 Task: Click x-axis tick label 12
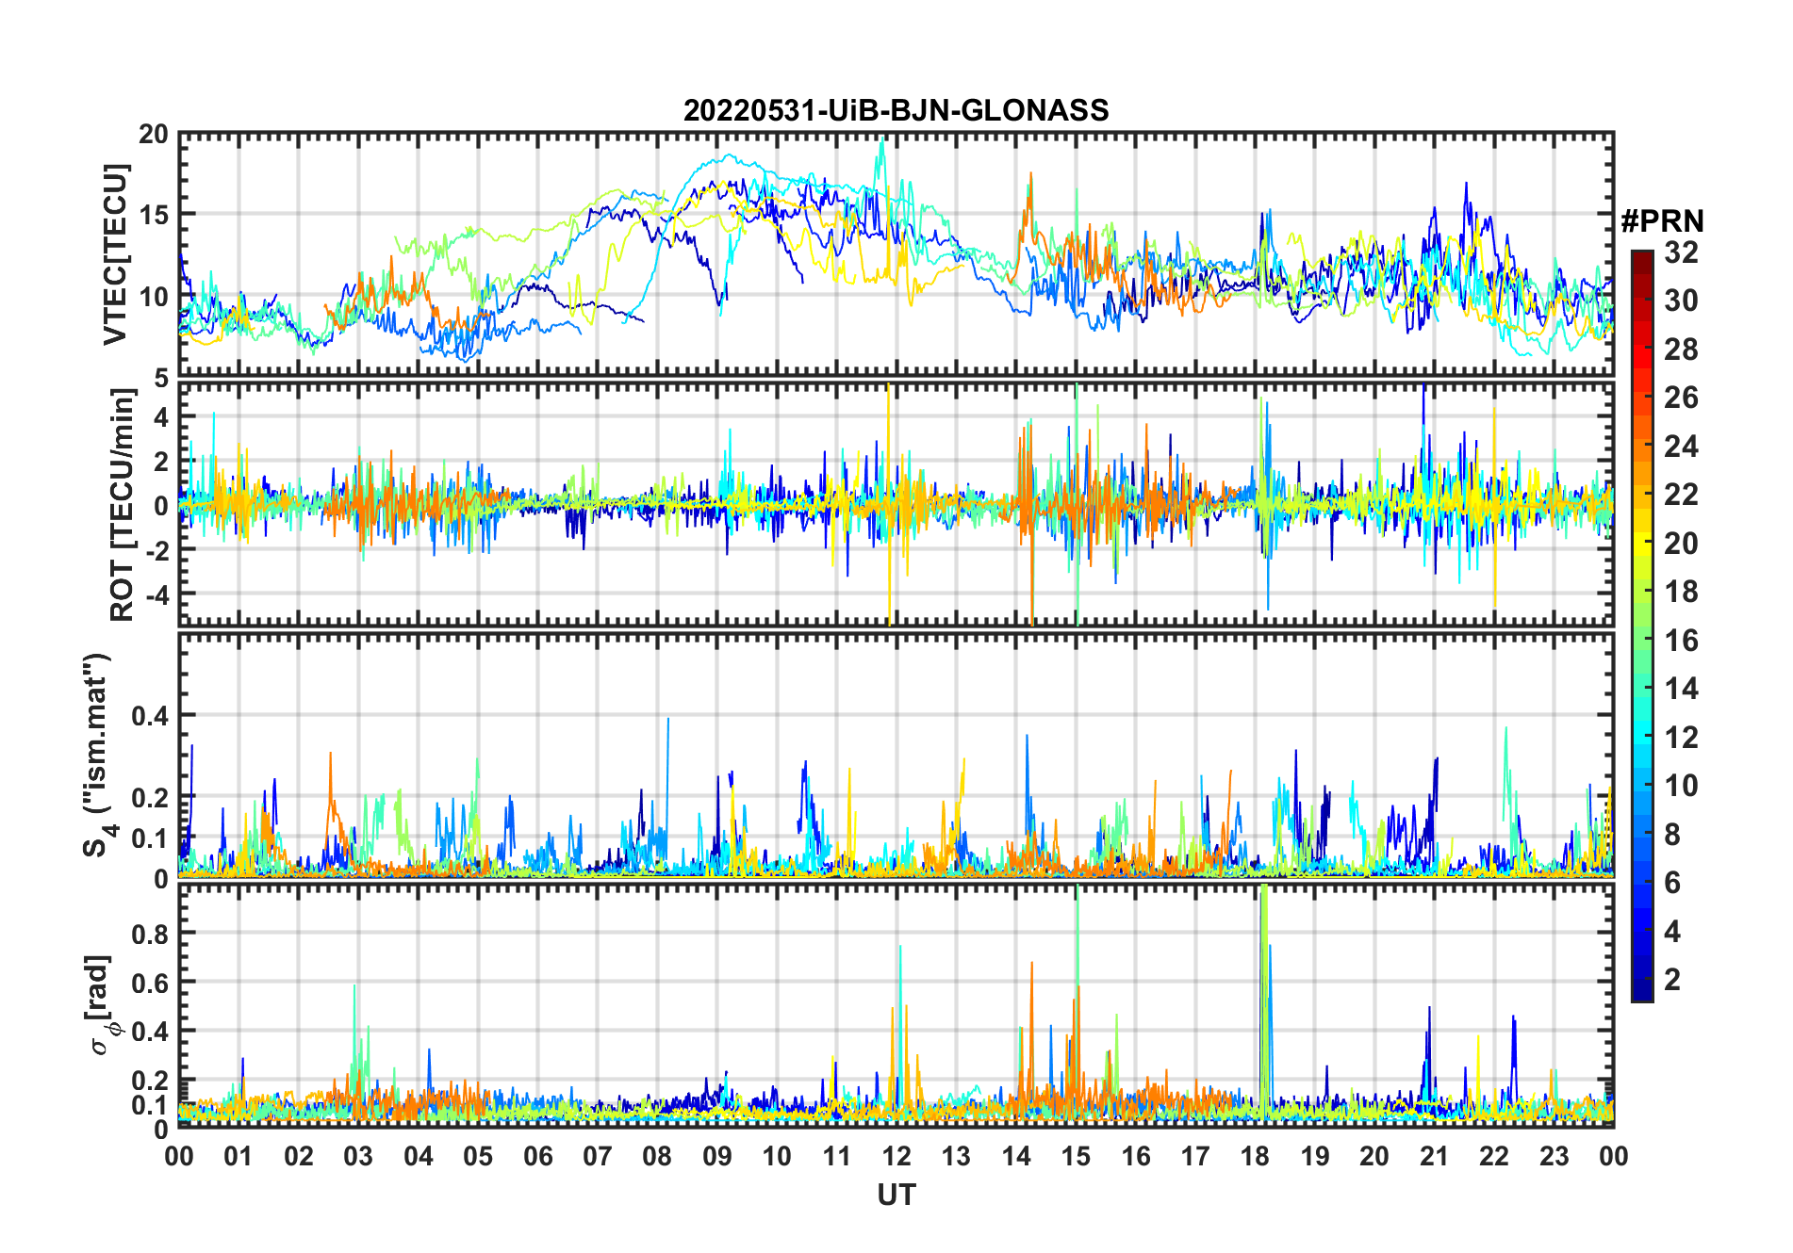pos(896,1156)
